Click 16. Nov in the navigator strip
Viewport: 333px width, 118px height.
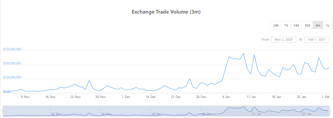56,114
